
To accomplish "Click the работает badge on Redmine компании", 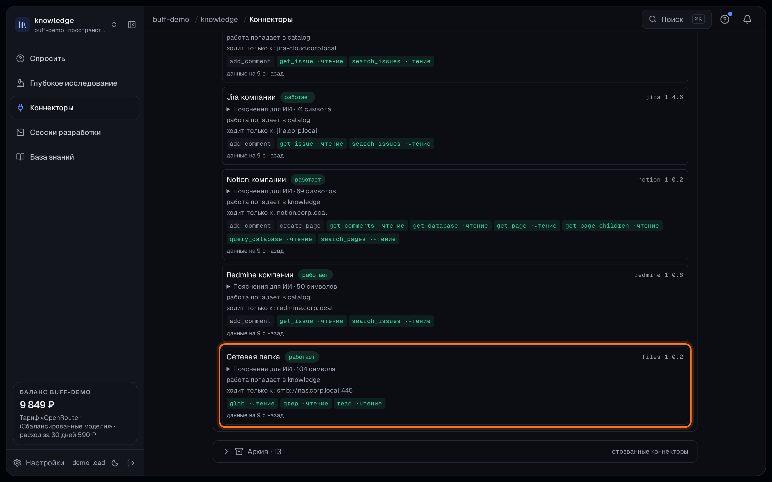I will [x=315, y=275].
